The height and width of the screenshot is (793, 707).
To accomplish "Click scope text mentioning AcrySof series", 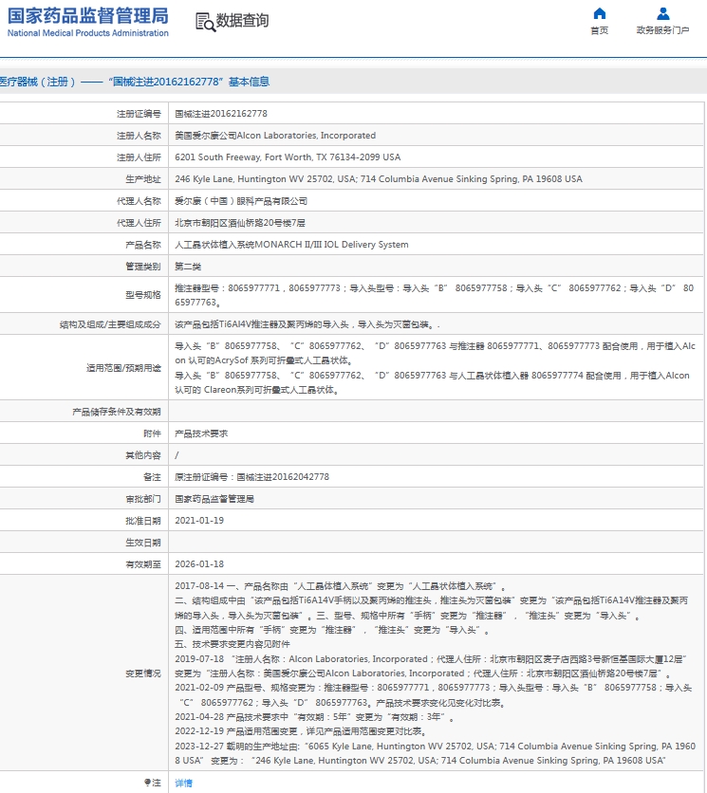I will click(x=436, y=353).
